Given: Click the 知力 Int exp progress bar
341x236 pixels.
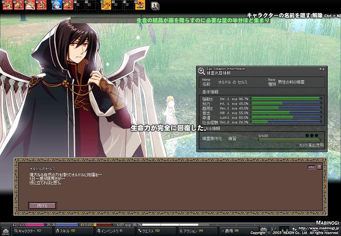Looking at the screenshot, I should 286,103.
